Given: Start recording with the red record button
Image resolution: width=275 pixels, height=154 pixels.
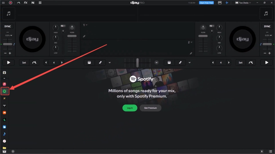Looking at the screenshot, I should click(x=11, y=3).
